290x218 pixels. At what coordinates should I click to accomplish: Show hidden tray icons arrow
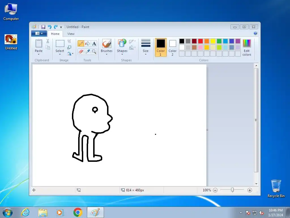(x=241, y=213)
